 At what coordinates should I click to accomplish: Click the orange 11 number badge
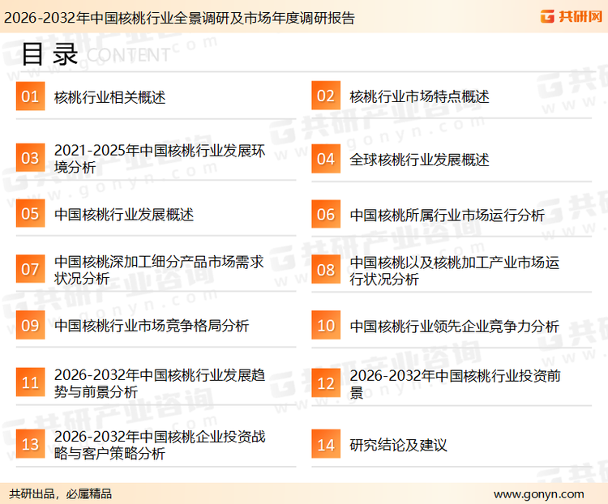30,382
